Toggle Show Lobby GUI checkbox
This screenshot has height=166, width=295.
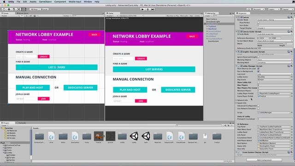pos(258,83)
